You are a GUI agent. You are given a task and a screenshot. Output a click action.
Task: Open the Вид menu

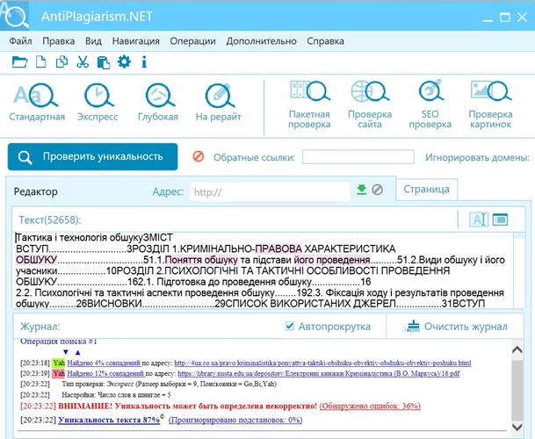click(x=93, y=41)
